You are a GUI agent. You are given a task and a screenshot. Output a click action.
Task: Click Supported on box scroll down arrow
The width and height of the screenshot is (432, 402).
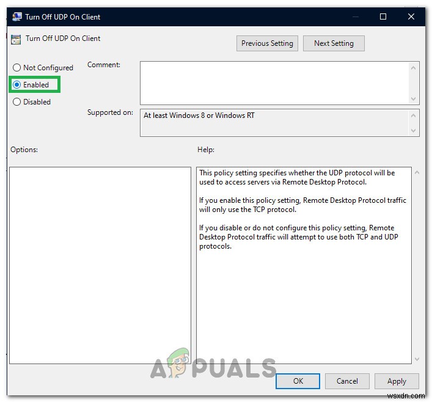click(x=413, y=130)
